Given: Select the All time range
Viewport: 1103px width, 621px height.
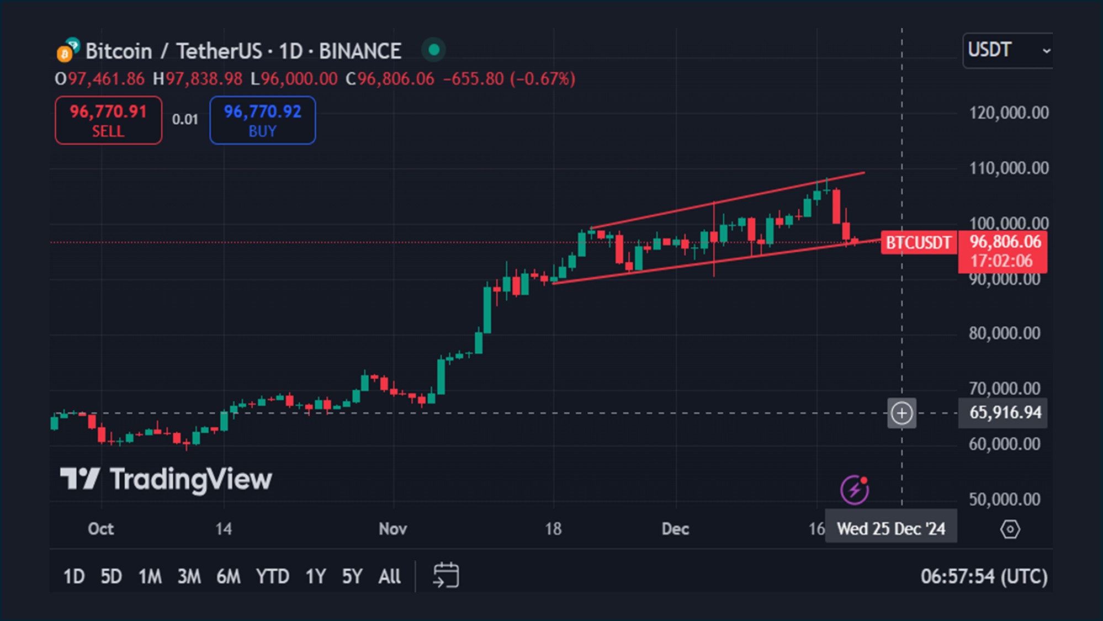Looking at the screenshot, I should tap(389, 576).
